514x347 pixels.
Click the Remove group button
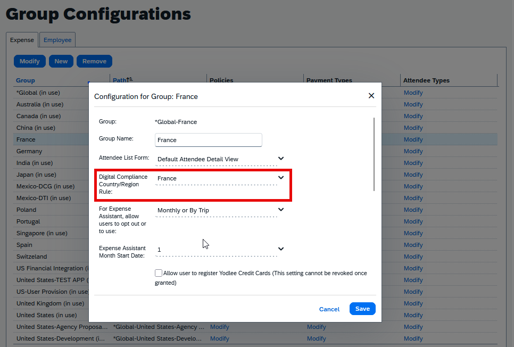pos(94,61)
